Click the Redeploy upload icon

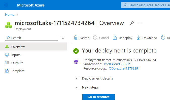[x=115, y=38]
